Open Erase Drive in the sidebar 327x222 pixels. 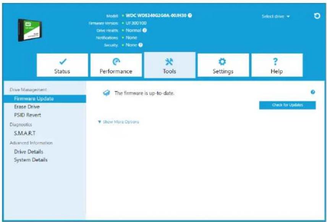click(27, 107)
